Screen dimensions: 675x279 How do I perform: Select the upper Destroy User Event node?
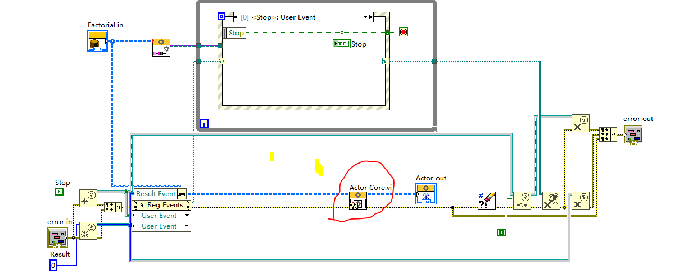point(581,123)
